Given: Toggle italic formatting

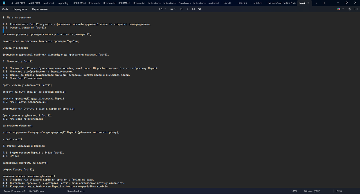Looking at the screenshot, I should pos(187,9).
